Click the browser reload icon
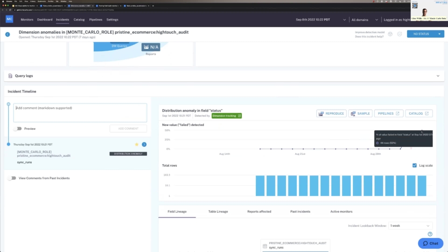 pyautogui.click(x=10, y=10)
